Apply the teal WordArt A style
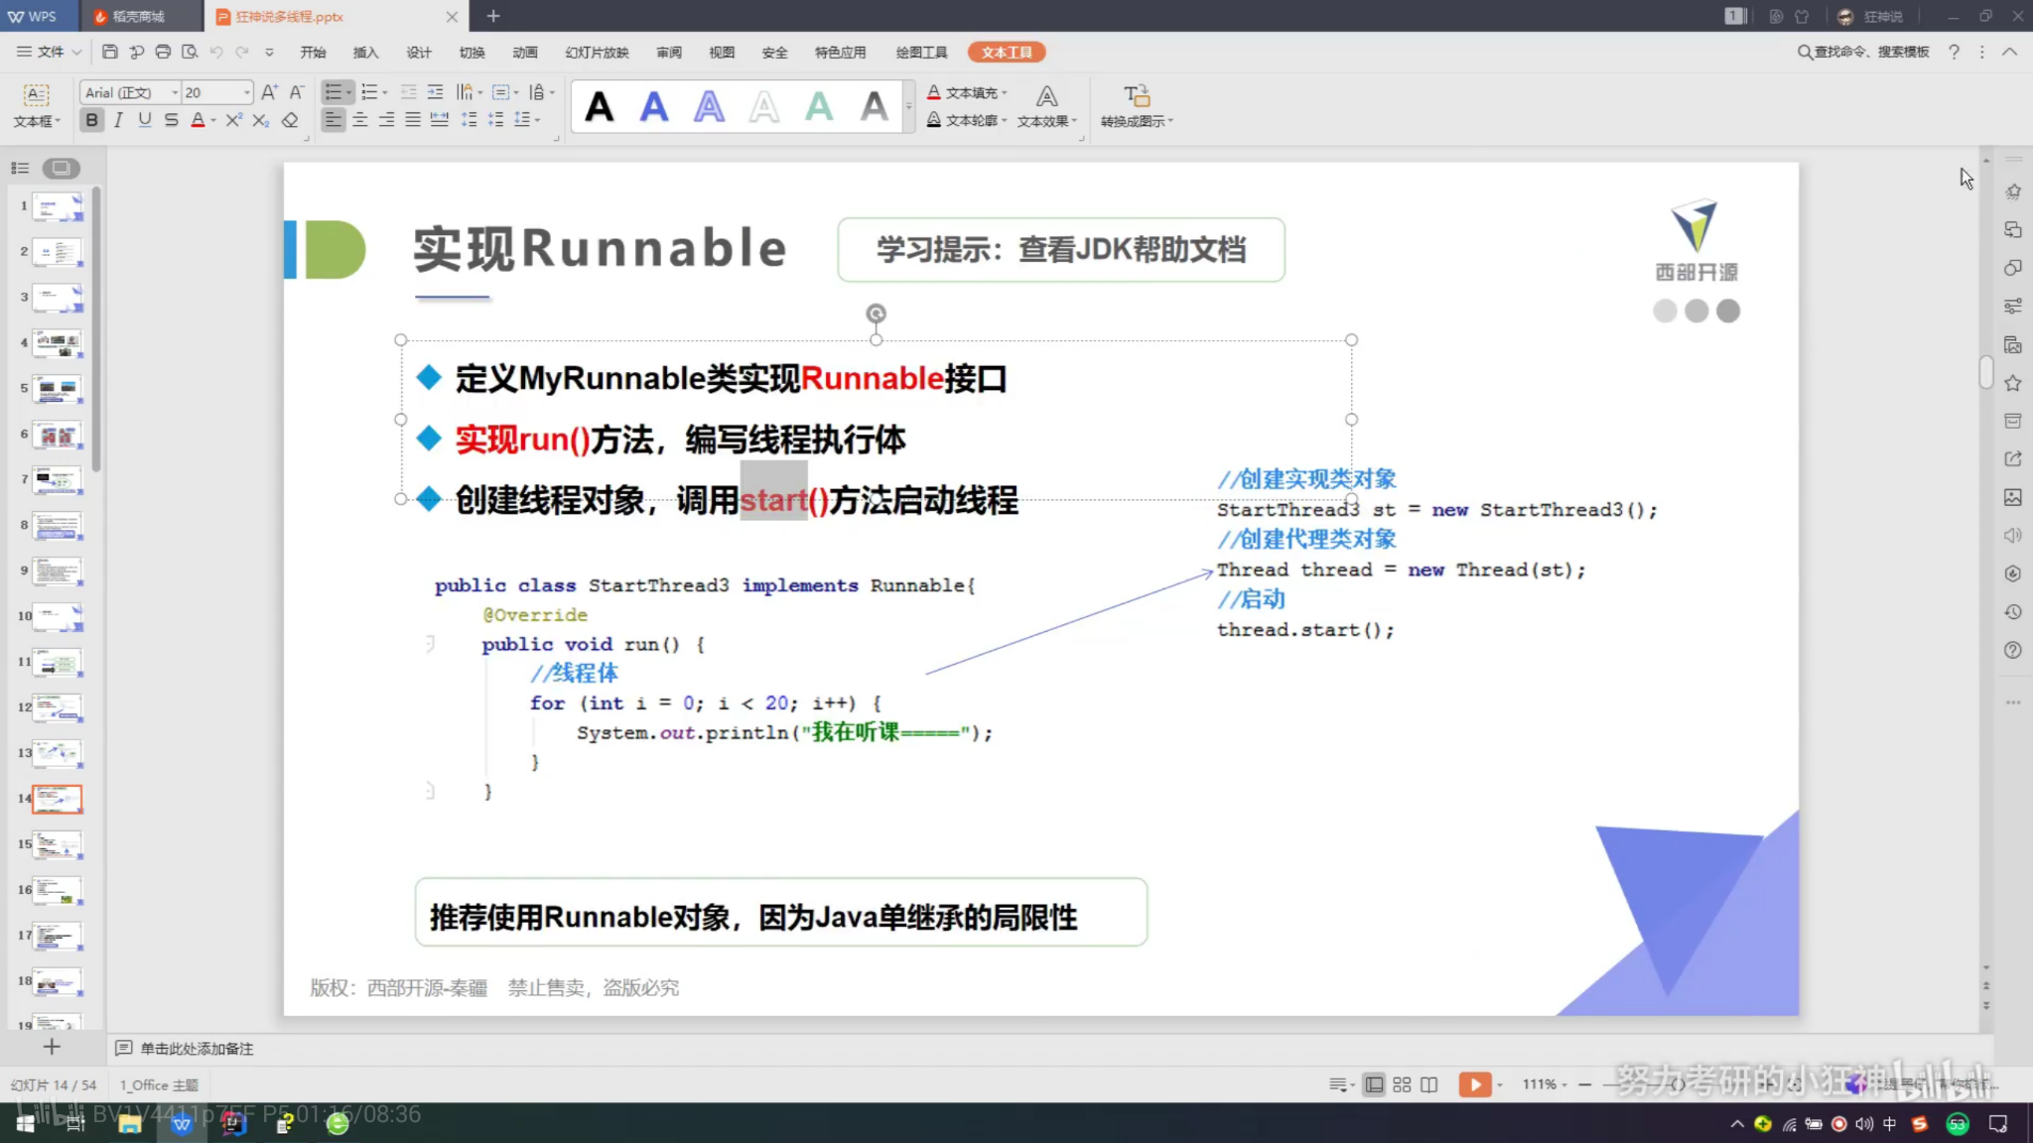Viewport: 2033px width, 1143px height. (819, 106)
